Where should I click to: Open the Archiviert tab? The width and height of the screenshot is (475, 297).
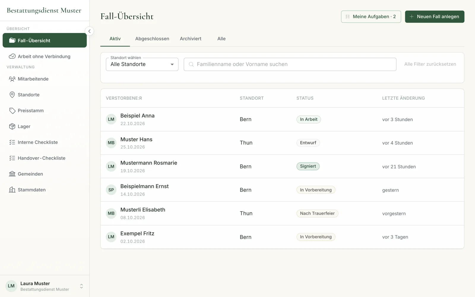coord(191,39)
